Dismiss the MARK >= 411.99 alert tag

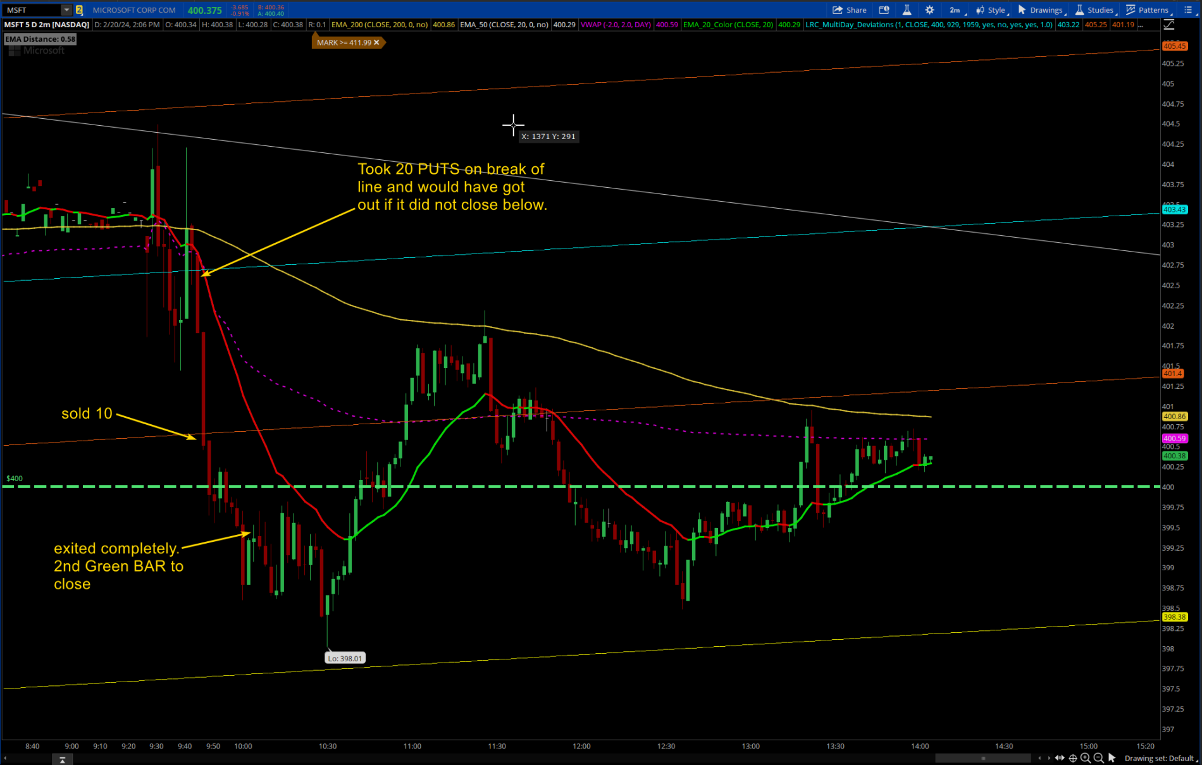click(376, 42)
